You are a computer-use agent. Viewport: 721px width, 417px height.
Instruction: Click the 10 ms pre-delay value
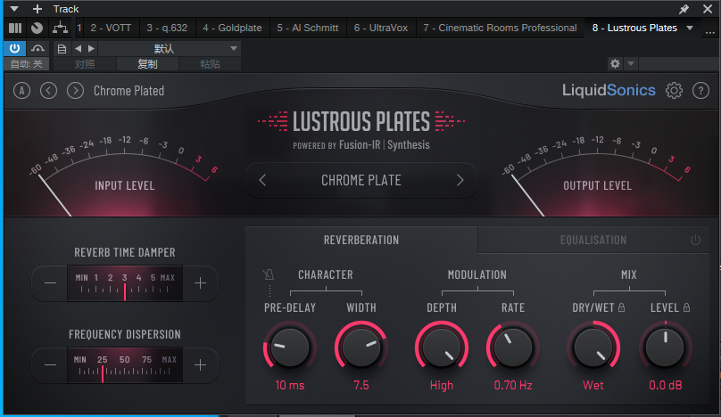[290, 385]
